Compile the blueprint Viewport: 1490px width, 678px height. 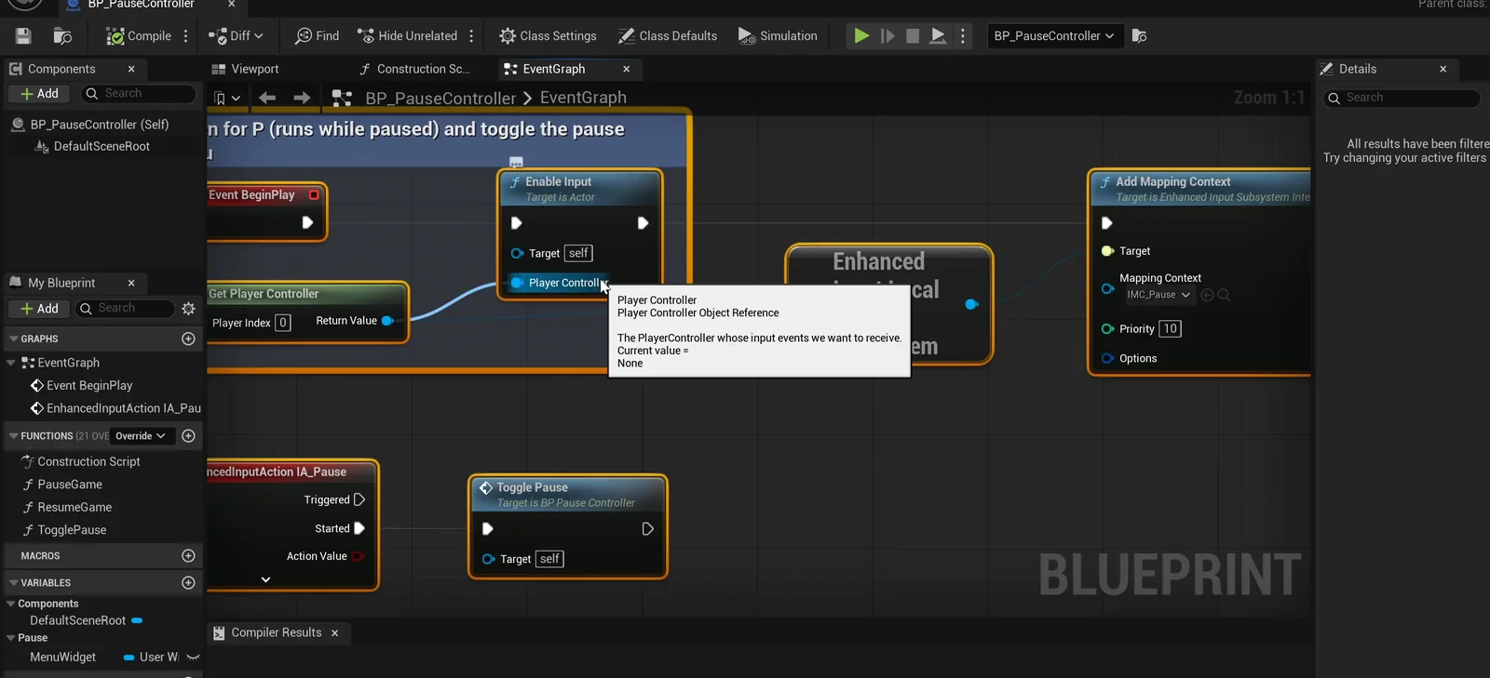click(x=139, y=36)
